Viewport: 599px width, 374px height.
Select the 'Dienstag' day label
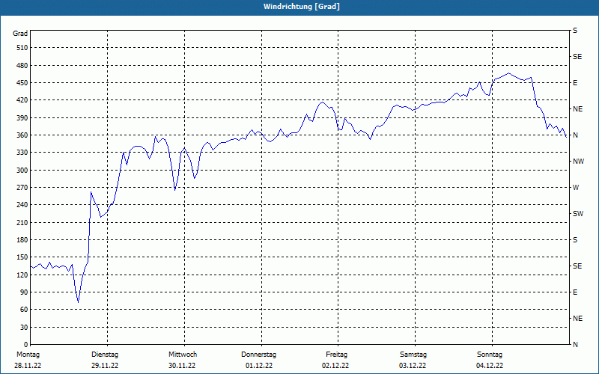click(105, 355)
